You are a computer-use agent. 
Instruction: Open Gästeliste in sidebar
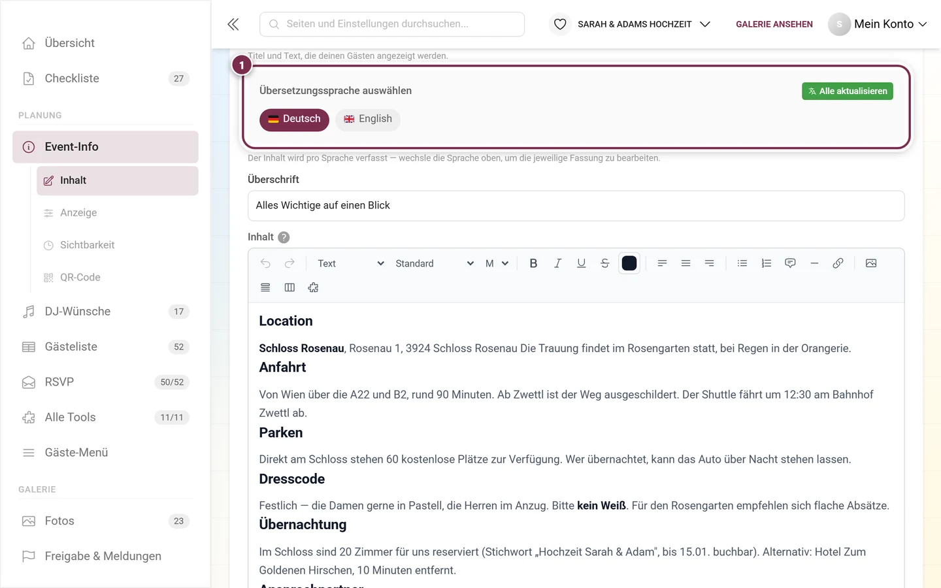(x=105, y=347)
